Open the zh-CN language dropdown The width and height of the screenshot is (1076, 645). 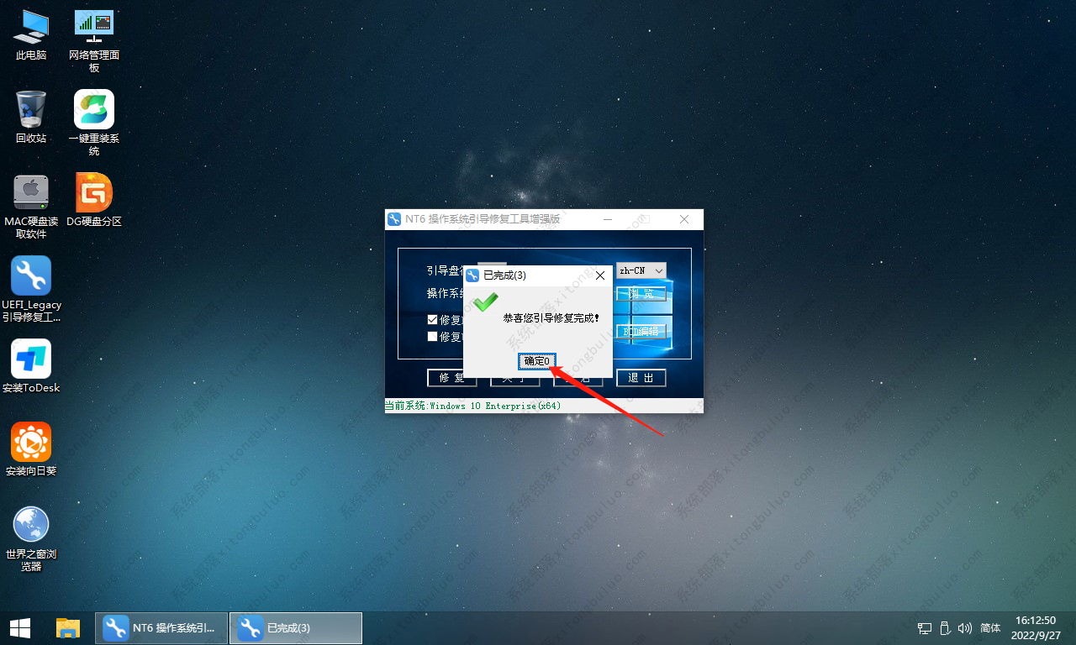(x=641, y=270)
